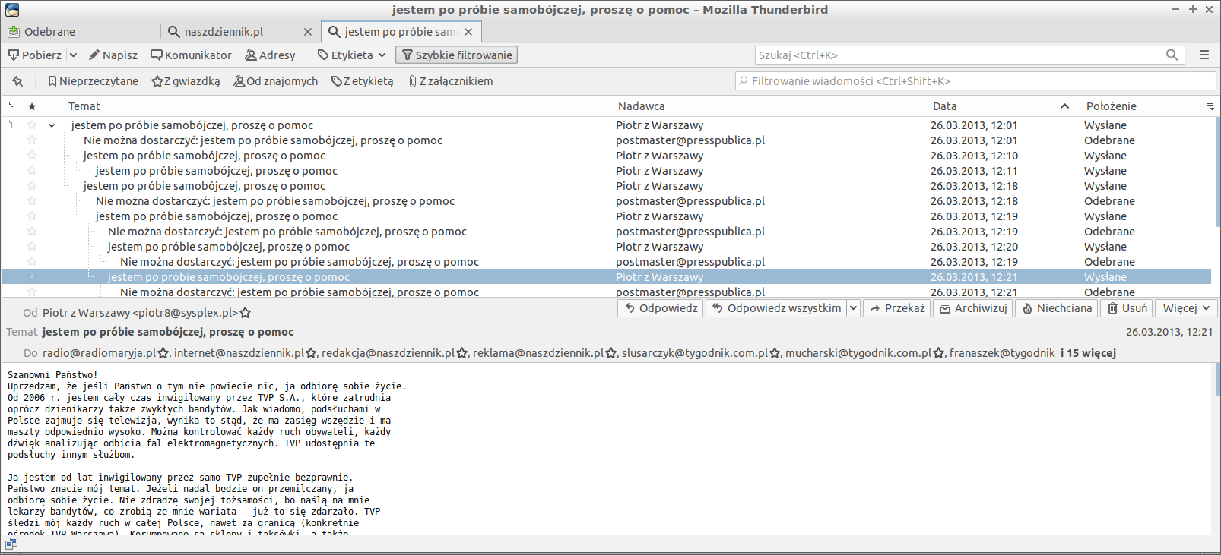Click the status bar online status icon
This screenshot has width=1221, height=555.
coord(11,544)
